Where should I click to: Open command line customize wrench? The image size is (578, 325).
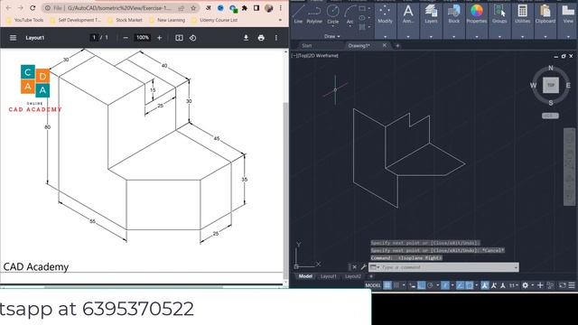tap(363, 267)
